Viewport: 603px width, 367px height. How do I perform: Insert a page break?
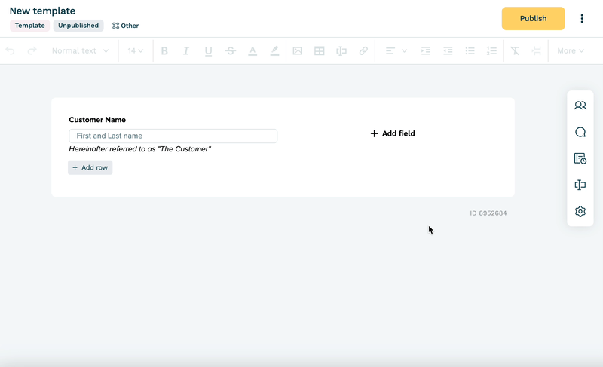[x=537, y=50]
